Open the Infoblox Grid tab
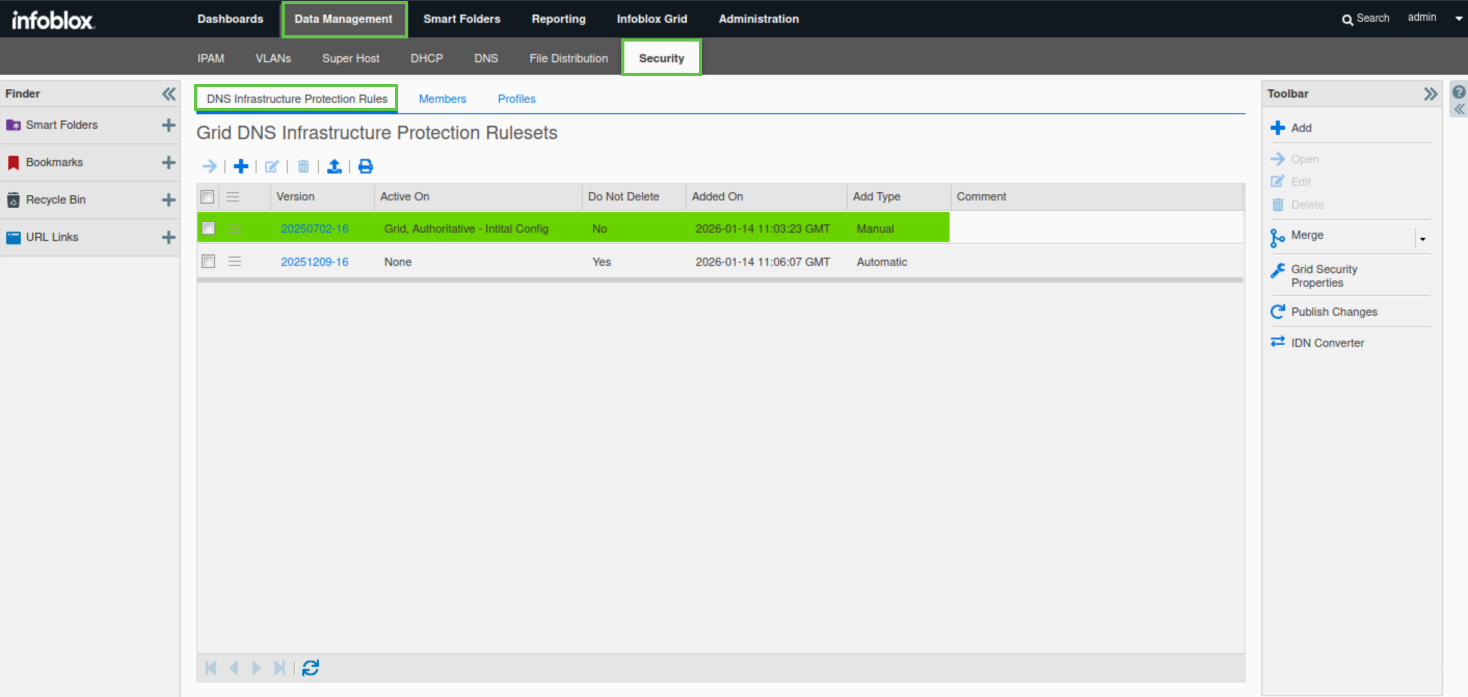This screenshot has width=1468, height=697. point(652,19)
